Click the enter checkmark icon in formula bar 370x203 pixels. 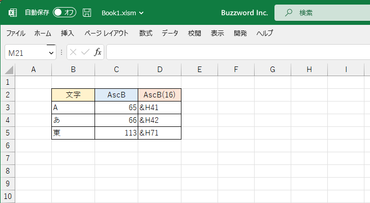coord(85,52)
